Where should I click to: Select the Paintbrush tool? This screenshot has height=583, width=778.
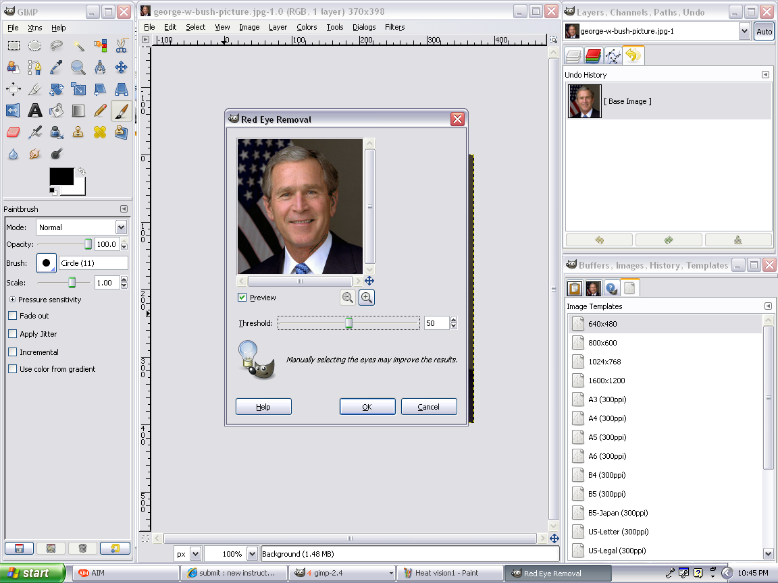pyautogui.click(x=121, y=110)
